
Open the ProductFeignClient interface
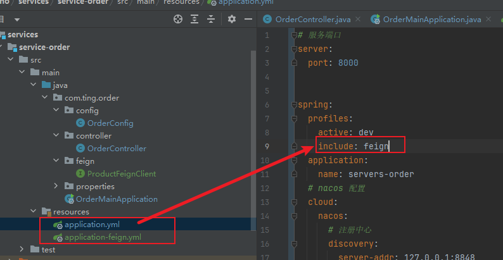click(x=122, y=174)
